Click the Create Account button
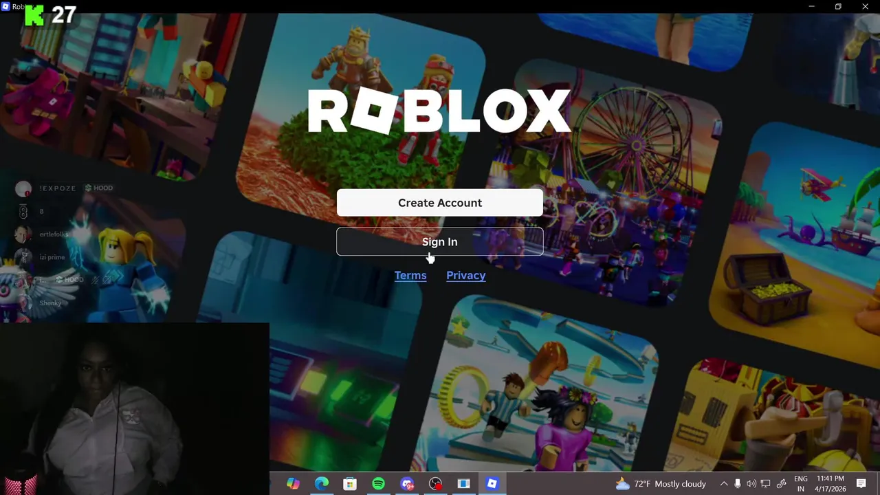Image resolution: width=880 pixels, height=495 pixels. point(440,203)
